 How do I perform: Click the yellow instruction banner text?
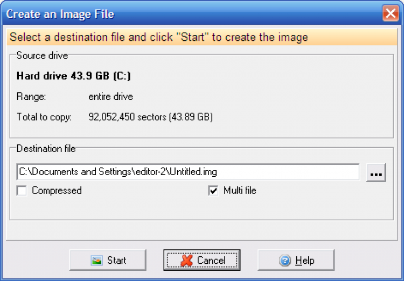[x=159, y=38]
